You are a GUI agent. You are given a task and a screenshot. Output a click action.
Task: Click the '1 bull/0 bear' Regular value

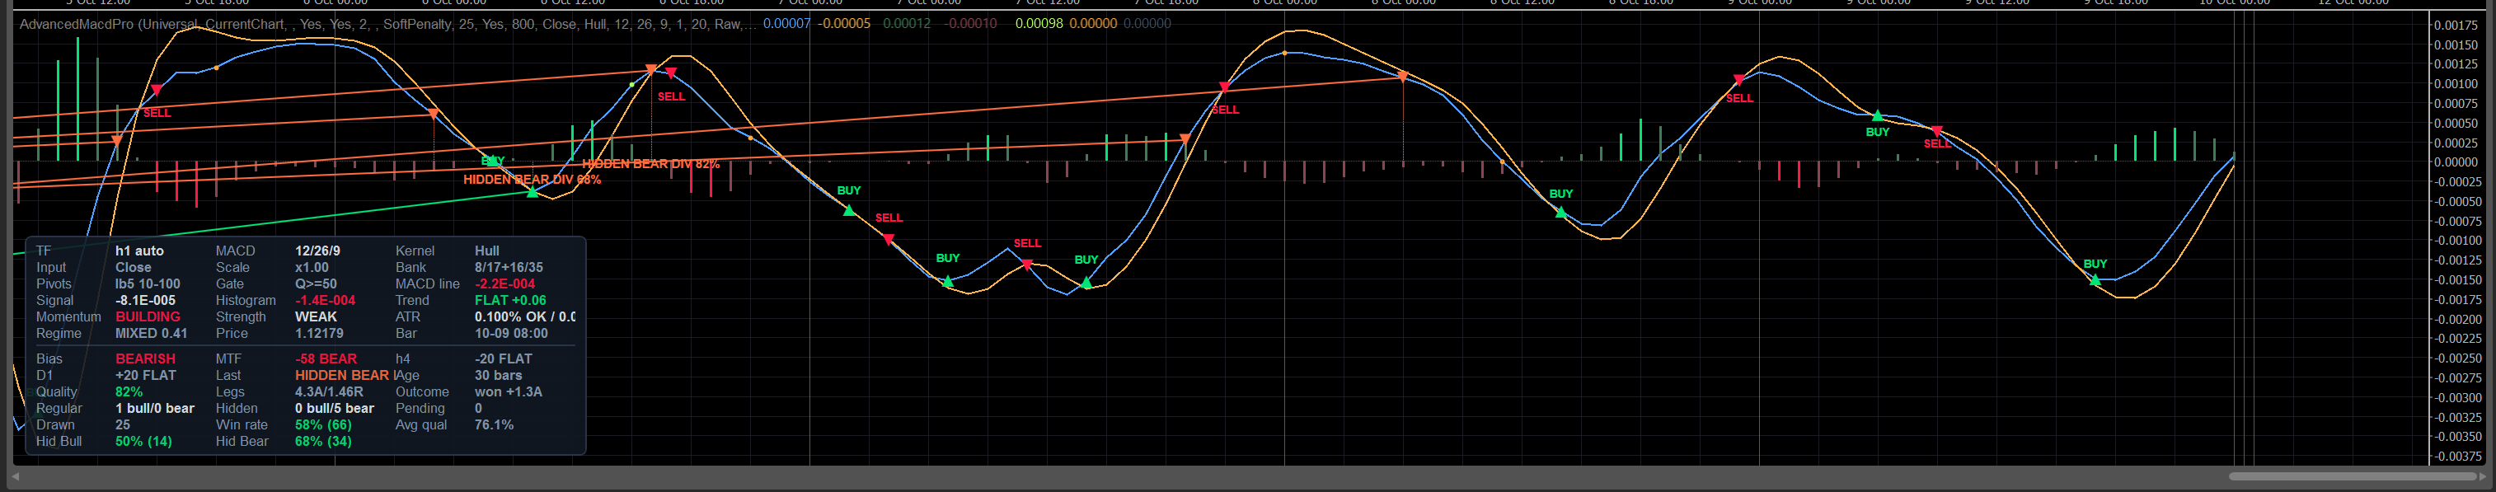155,408
